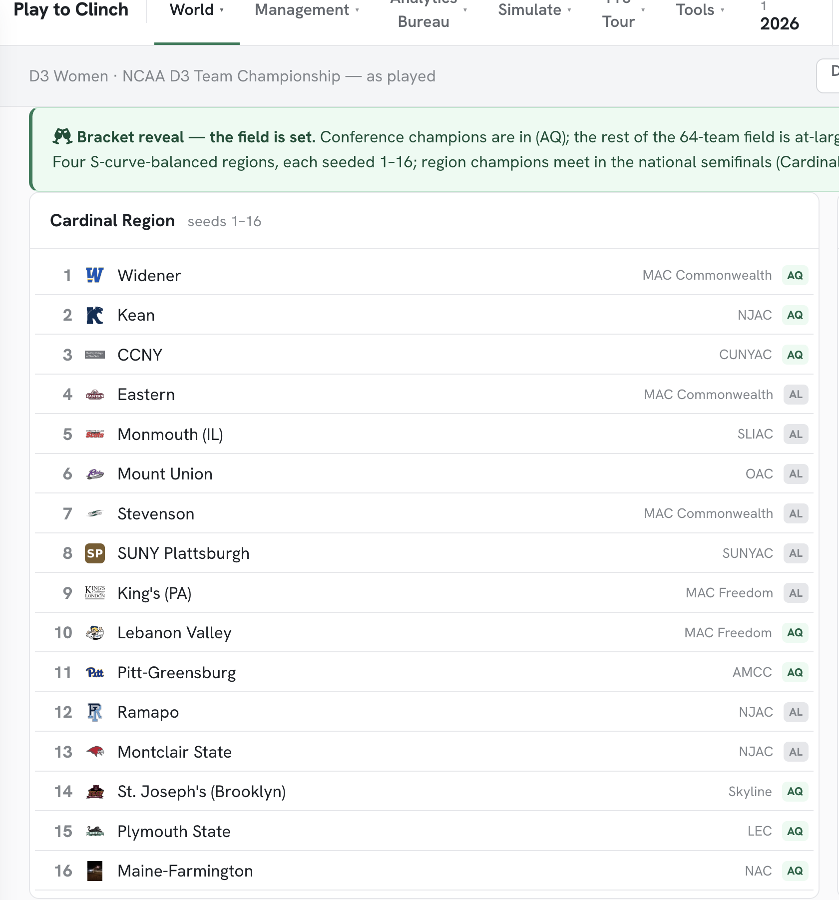Click the Eastern team logo
839x900 pixels.
pyautogui.click(x=95, y=395)
